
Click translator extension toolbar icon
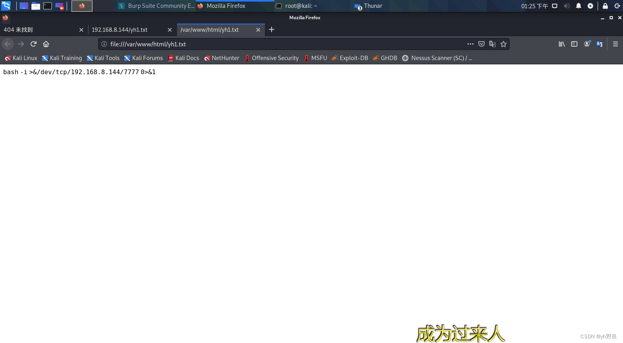pos(599,44)
